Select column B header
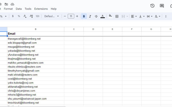This screenshot has width=172, height=107. click(36, 29)
